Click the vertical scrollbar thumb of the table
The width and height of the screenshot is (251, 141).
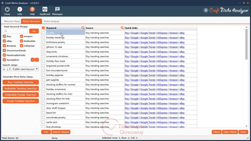(246, 44)
